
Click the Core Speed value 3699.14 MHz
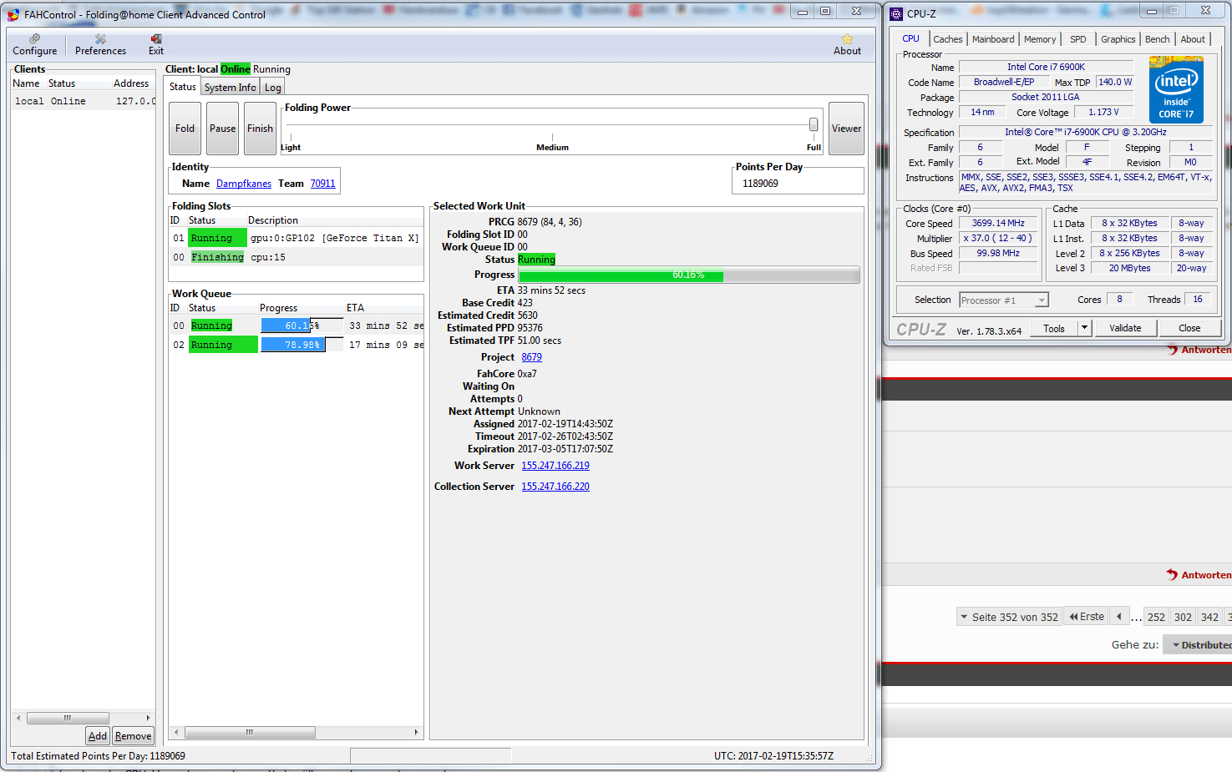[x=998, y=224]
